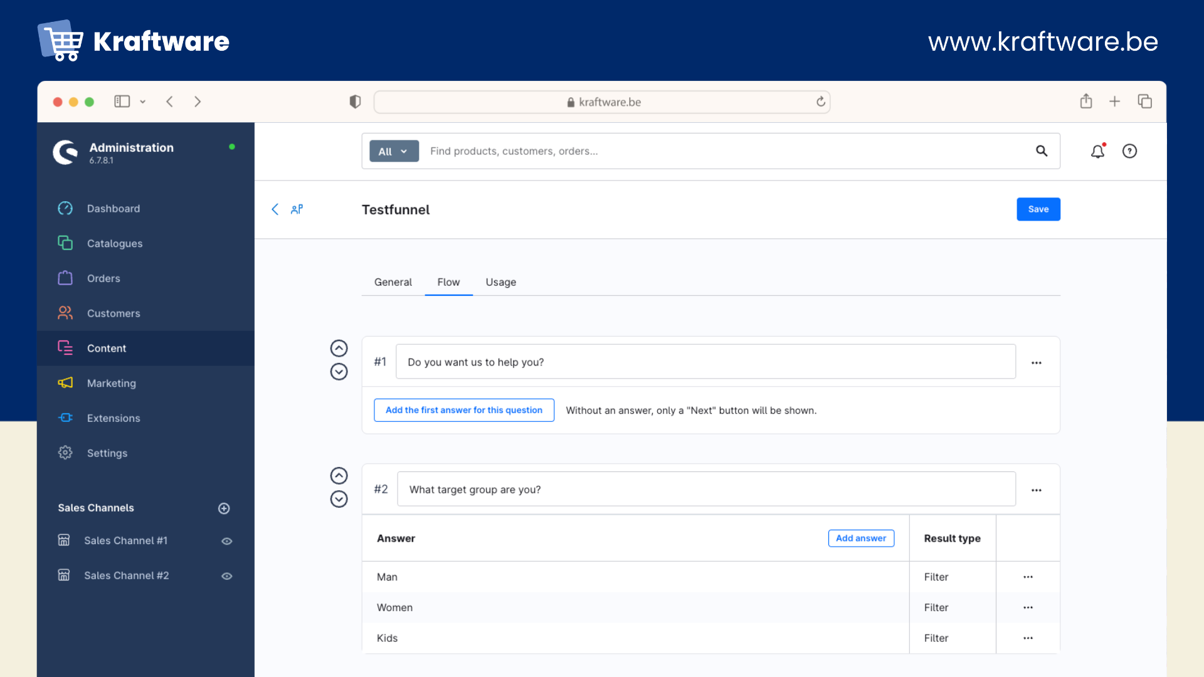Switch to the Usage tab

500,282
